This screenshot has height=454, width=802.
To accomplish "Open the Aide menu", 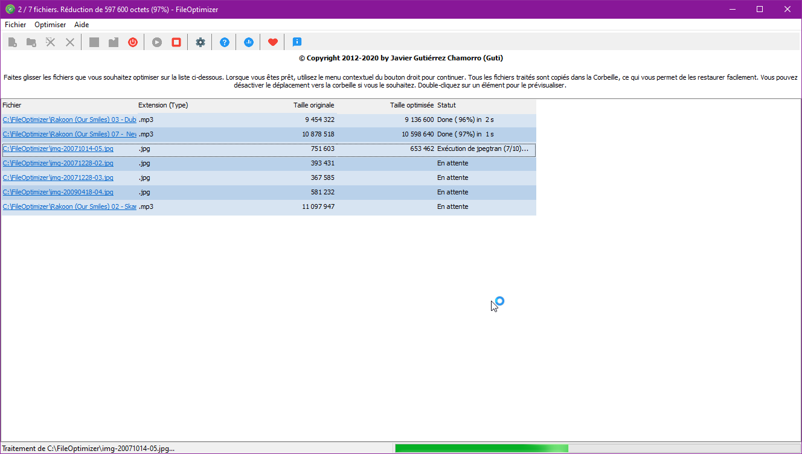I will [81, 25].
